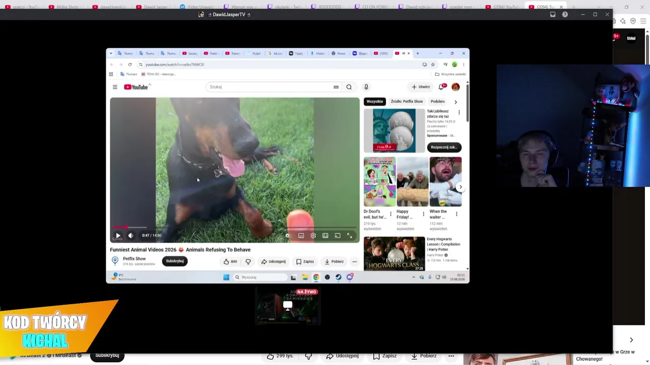Open options for the Dr Doof's Short

(x=391, y=214)
